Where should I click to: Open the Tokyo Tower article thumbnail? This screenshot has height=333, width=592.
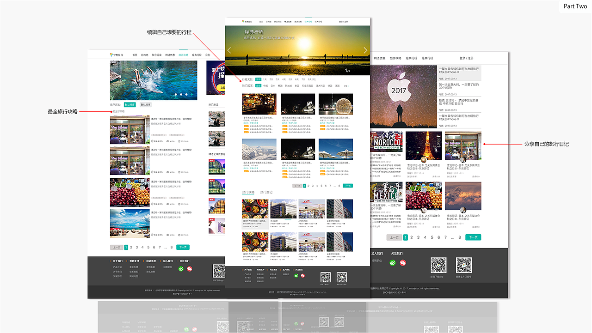point(424,145)
